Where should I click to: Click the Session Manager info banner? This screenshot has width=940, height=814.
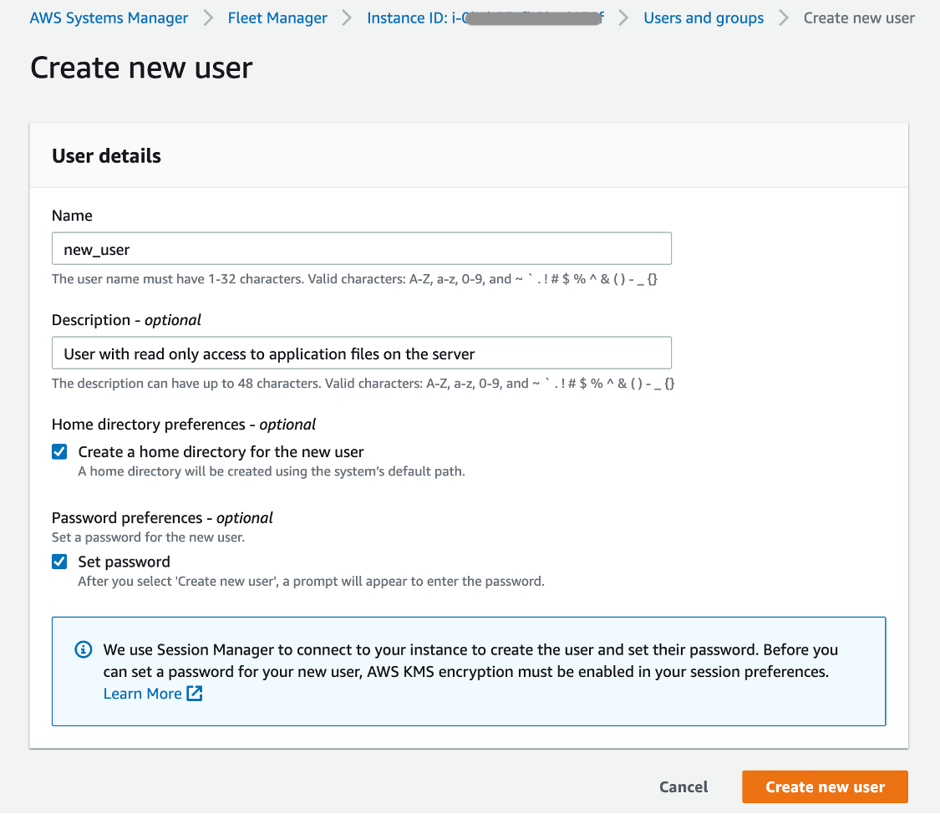(x=470, y=670)
